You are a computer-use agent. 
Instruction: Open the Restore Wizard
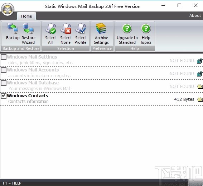click(x=28, y=33)
